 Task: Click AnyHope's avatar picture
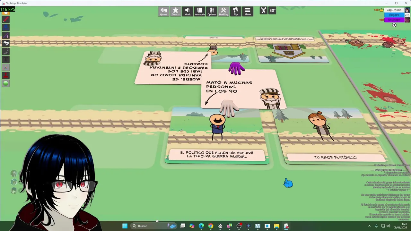click(407, 20)
